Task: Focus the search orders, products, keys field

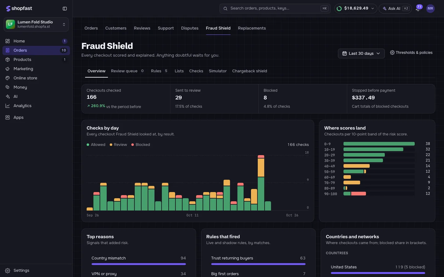Action: [x=275, y=9]
